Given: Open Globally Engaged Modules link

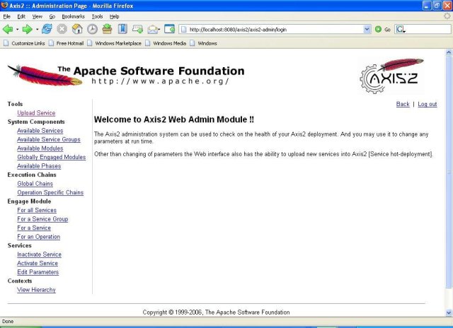Looking at the screenshot, I should [x=52, y=157].
